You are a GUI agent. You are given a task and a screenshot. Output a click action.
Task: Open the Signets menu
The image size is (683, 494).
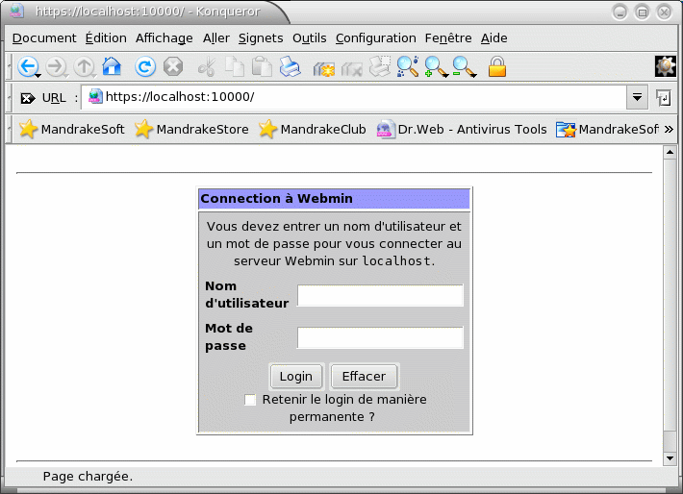pos(261,38)
